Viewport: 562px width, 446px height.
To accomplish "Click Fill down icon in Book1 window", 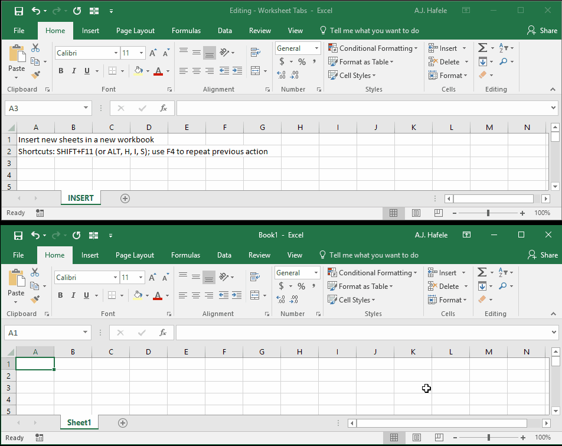I will pos(482,286).
